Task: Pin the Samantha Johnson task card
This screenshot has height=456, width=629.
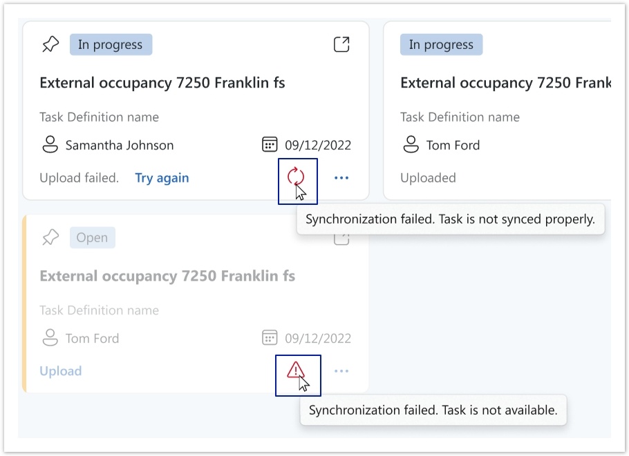Action: (x=50, y=45)
